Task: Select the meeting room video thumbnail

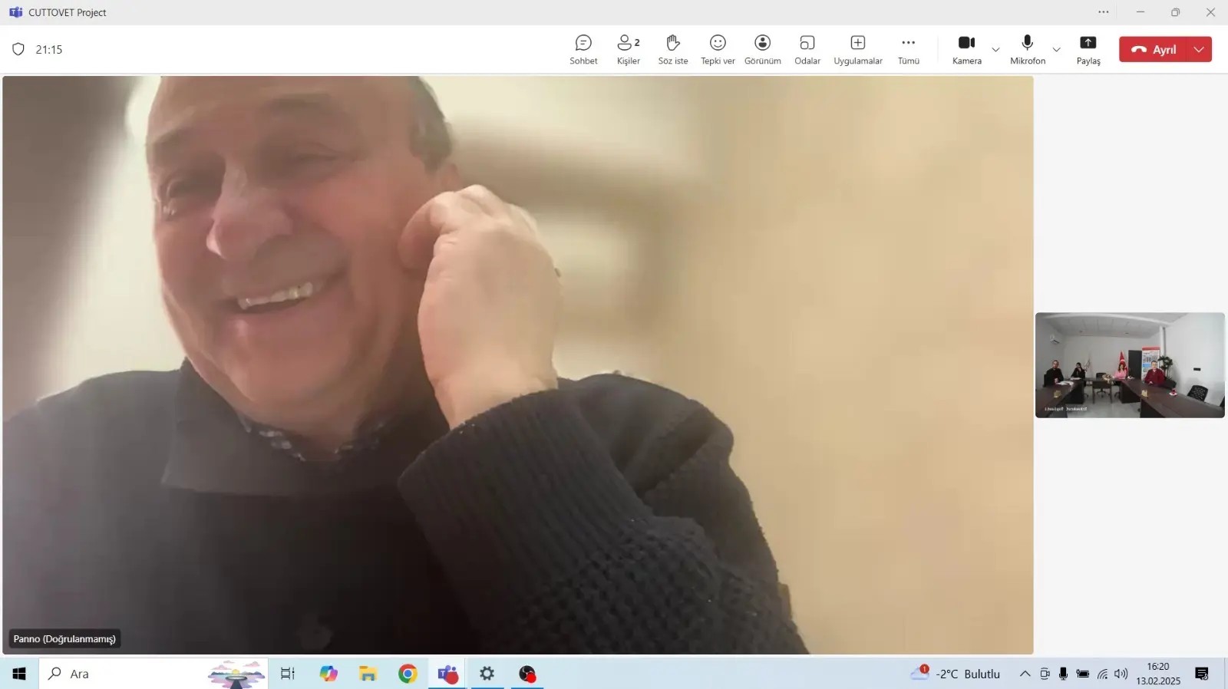Action: tap(1129, 365)
